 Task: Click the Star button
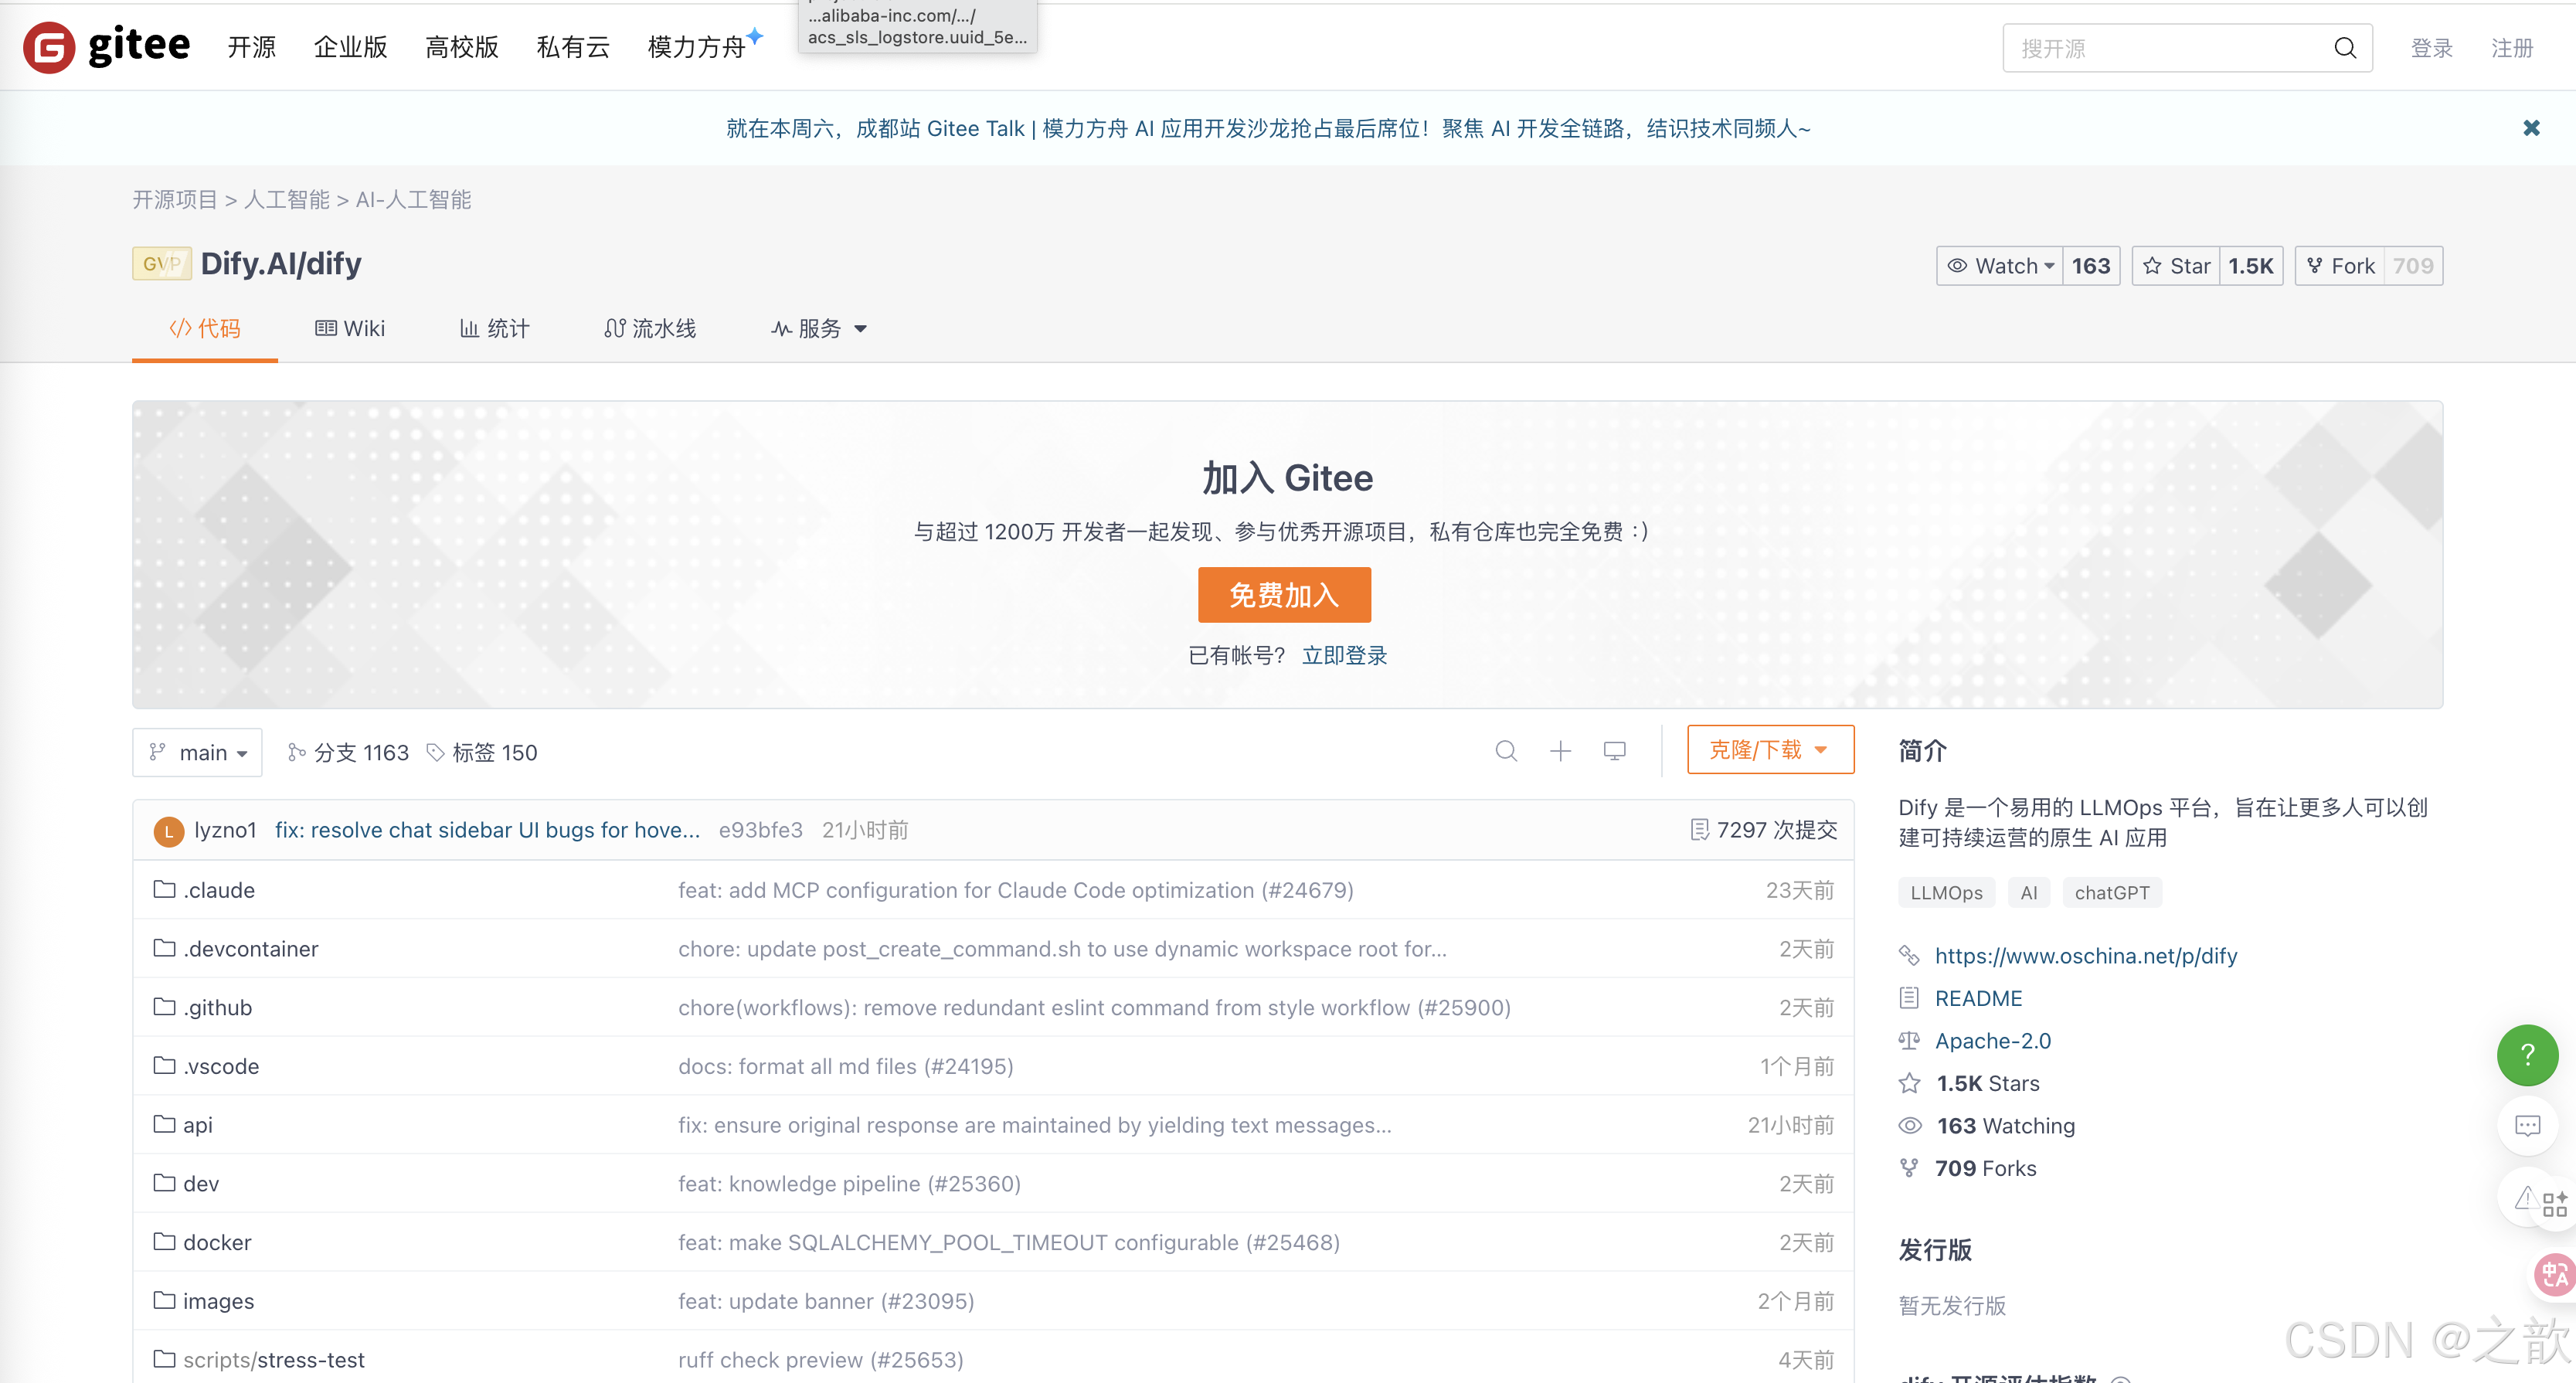click(x=2176, y=266)
